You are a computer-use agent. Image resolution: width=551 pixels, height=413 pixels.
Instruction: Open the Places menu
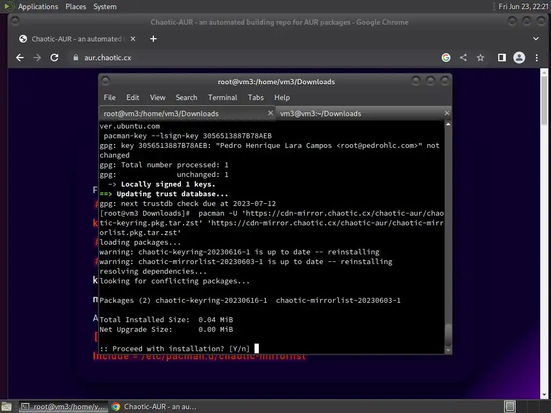pyautogui.click(x=76, y=6)
